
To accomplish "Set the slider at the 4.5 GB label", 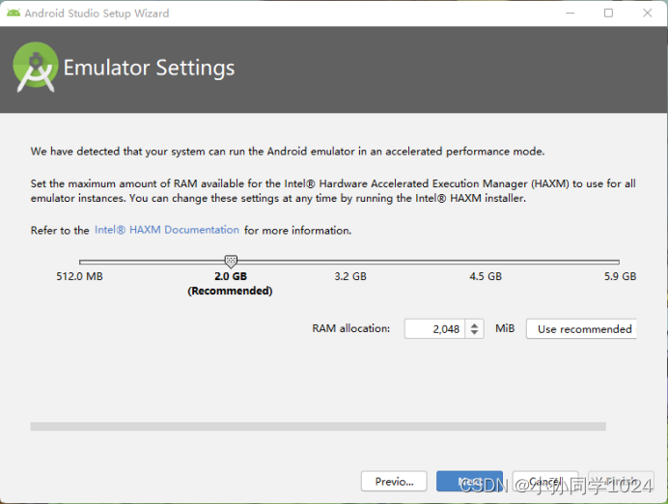I will (486, 276).
